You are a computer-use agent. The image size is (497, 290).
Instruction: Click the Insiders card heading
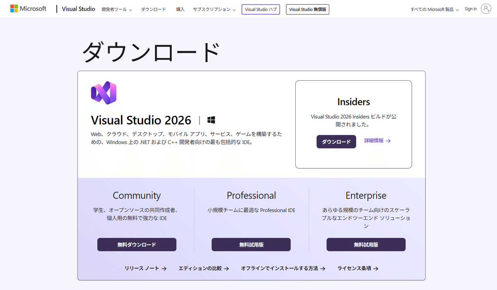(354, 102)
